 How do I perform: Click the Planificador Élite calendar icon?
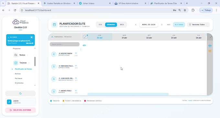point(54,25)
